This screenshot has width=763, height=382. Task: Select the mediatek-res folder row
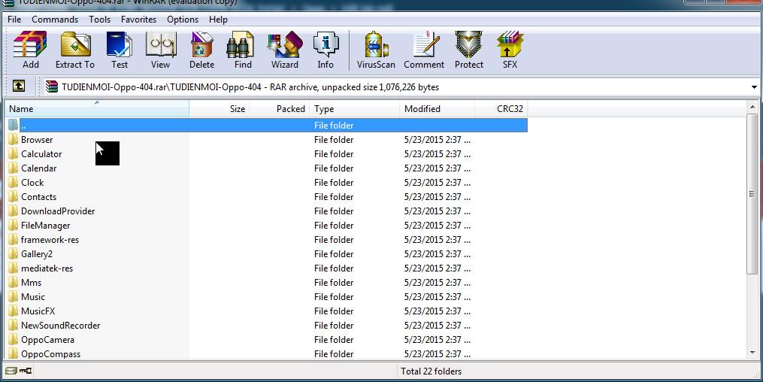pyautogui.click(x=266, y=268)
